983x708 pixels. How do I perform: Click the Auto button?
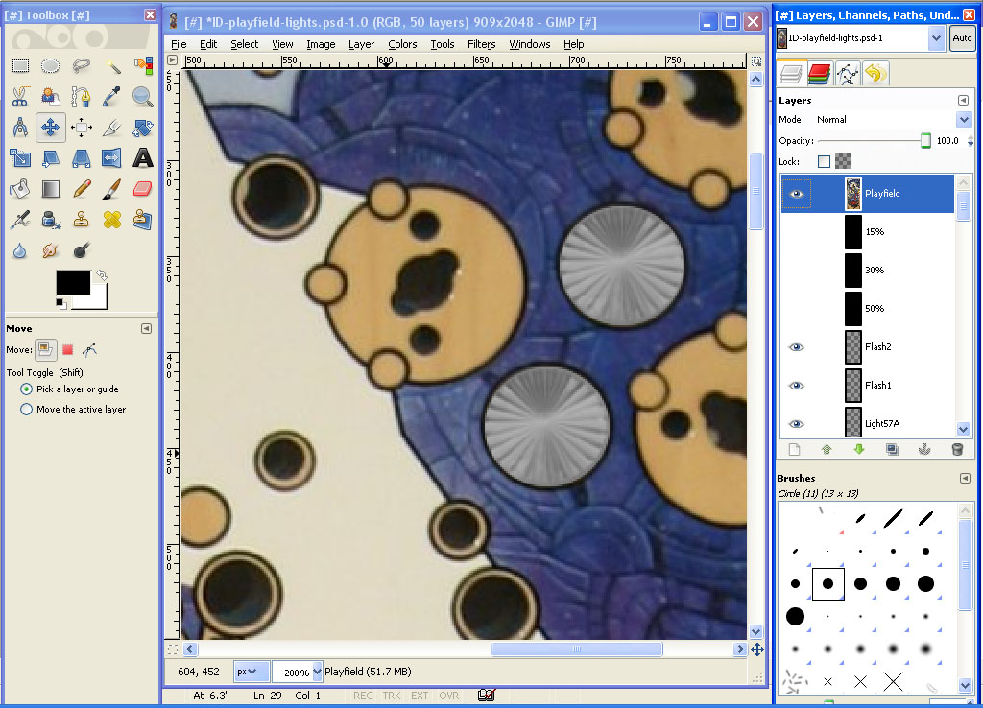[x=961, y=38]
